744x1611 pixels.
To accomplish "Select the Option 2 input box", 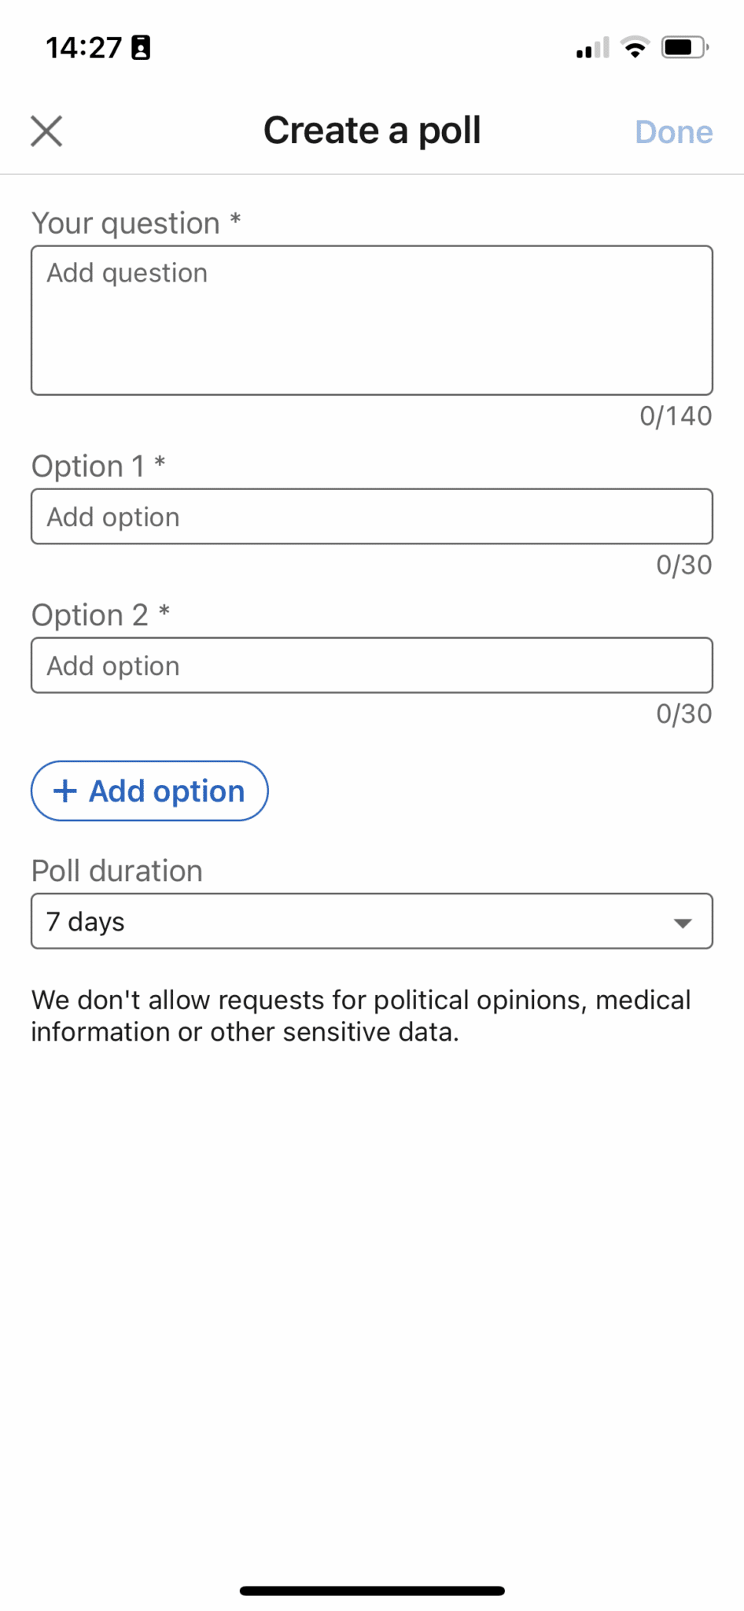I will coord(371,665).
